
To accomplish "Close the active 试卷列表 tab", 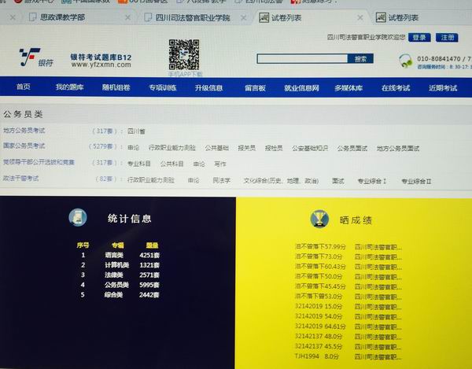I will click(x=360, y=18).
